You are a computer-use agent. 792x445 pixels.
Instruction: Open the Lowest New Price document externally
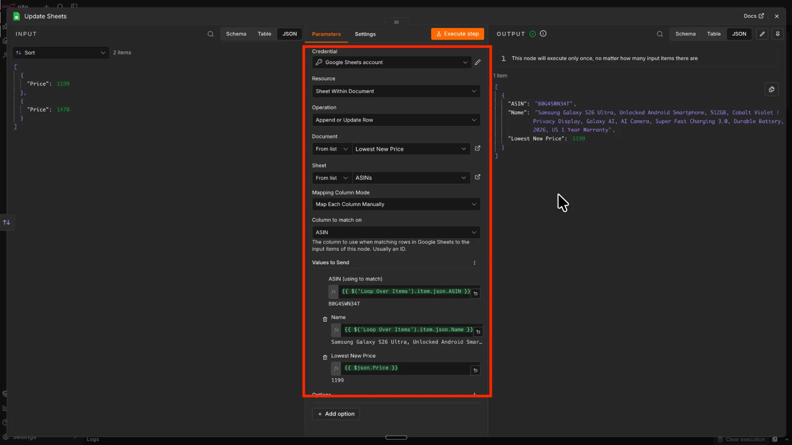tap(478, 148)
